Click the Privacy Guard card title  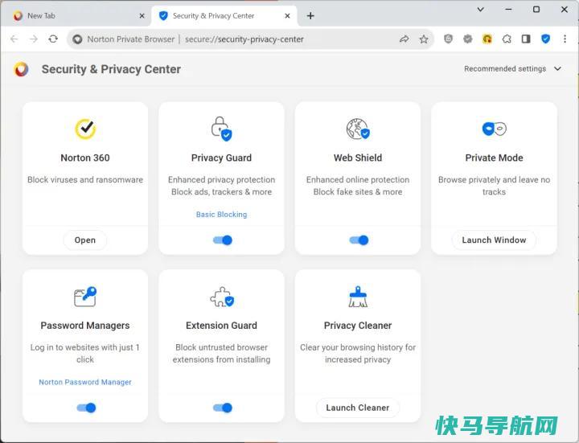point(222,158)
